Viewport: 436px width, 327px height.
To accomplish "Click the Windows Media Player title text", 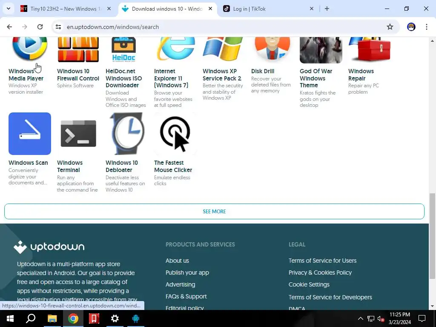I will click(x=26, y=75).
